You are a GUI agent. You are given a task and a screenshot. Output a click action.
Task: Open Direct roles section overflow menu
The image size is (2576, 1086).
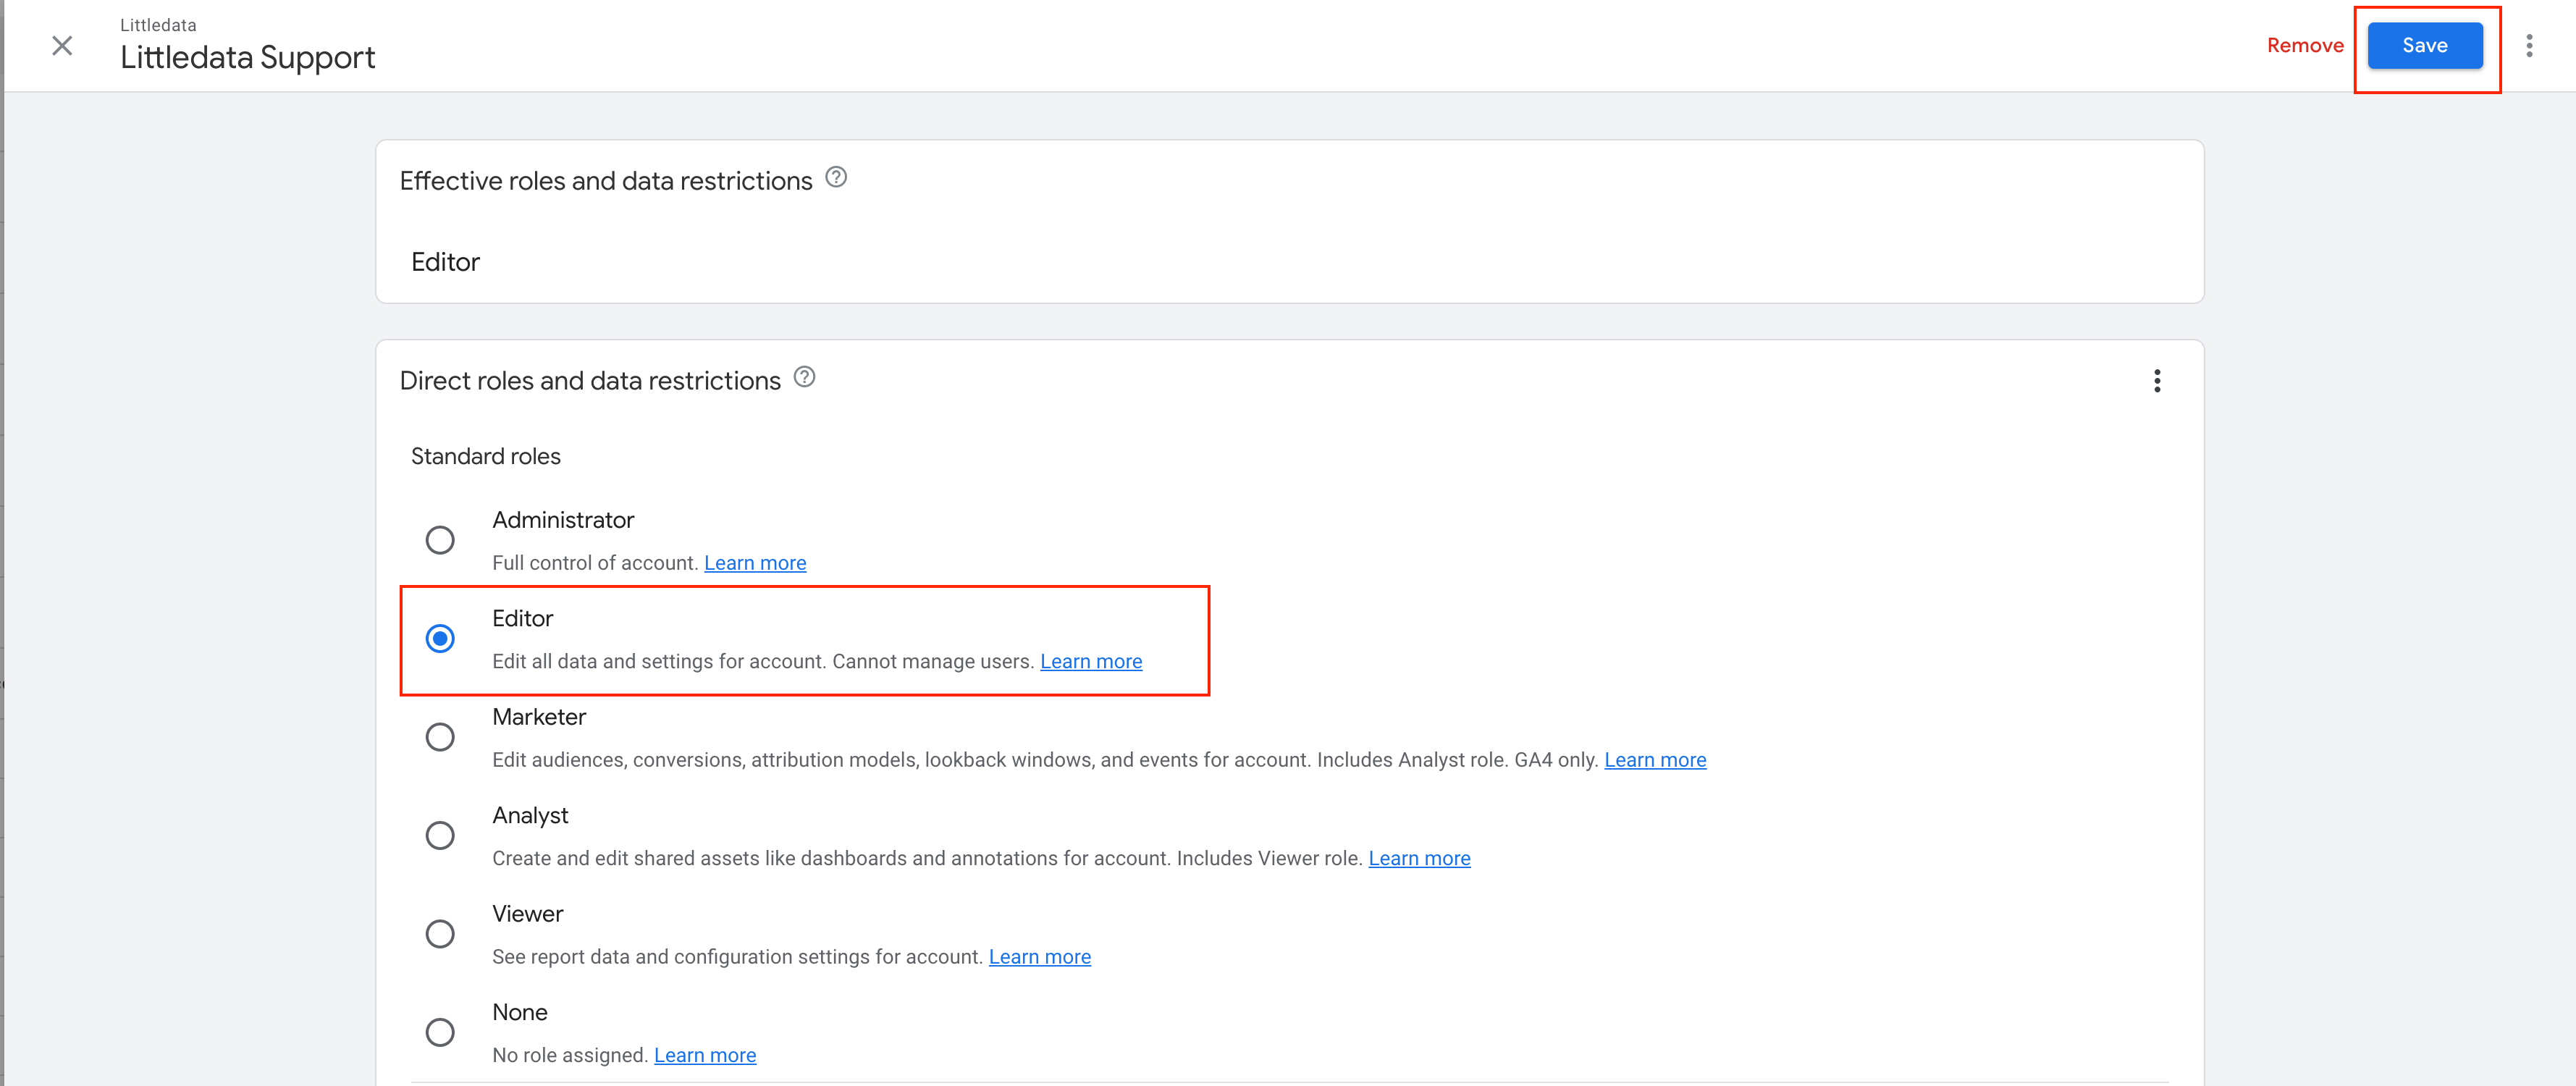(2157, 381)
